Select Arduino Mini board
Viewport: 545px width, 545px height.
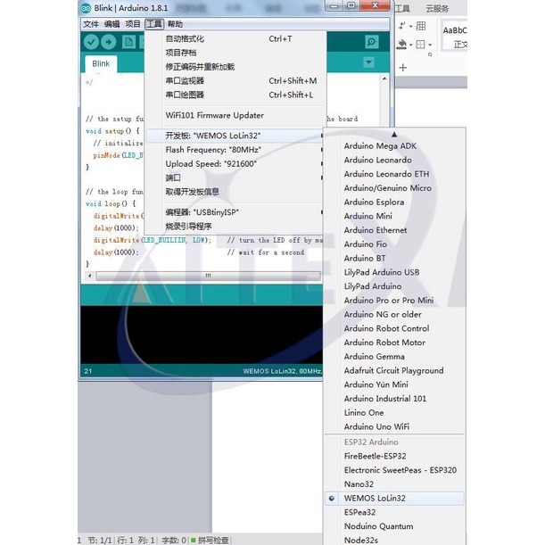[x=394, y=216]
